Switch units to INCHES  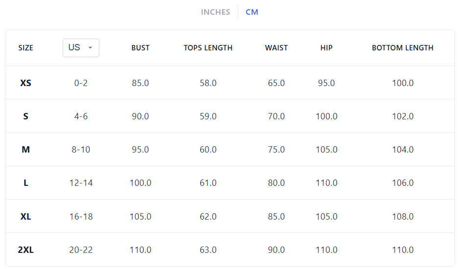click(215, 12)
